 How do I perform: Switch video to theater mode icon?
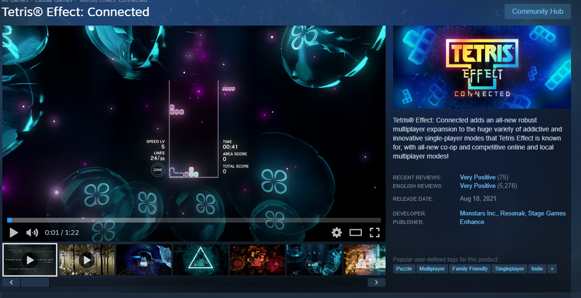click(356, 233)
